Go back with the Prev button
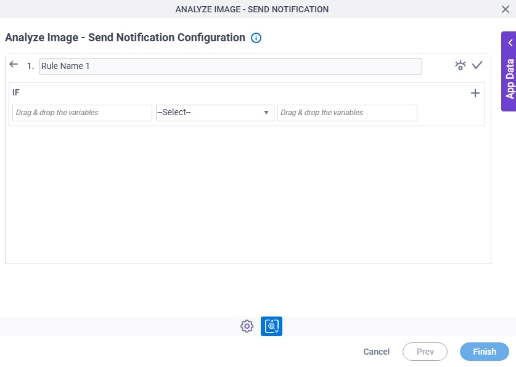This screenshot has height=367, width=516. click(425, 352)
